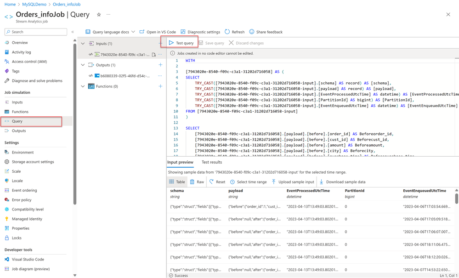This screenshot has height=278, width=459.
Task: Click the Compatibility level icon
Action: [x=7, y=210]
